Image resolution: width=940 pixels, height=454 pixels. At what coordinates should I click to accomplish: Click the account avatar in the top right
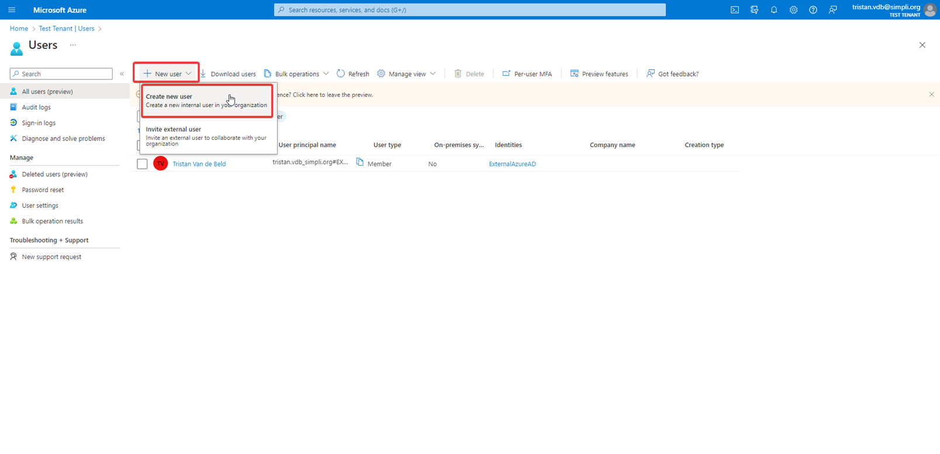click(931, 10)
